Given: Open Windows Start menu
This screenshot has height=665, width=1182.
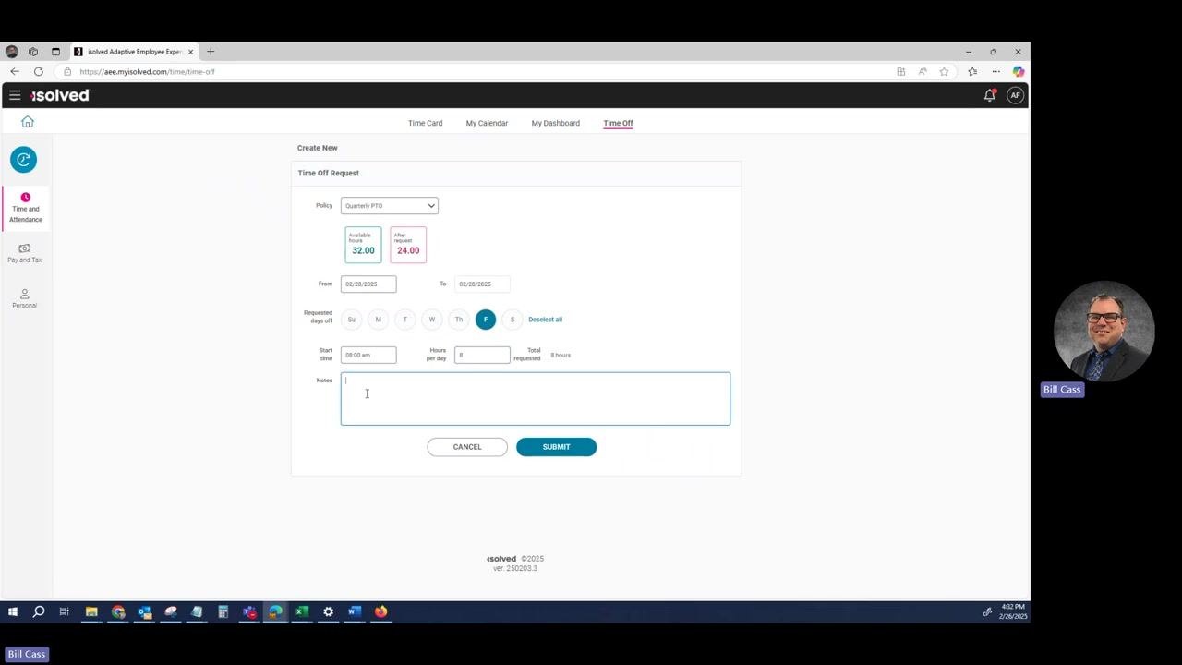Looking at the screenshot, I should click(13, 611).
